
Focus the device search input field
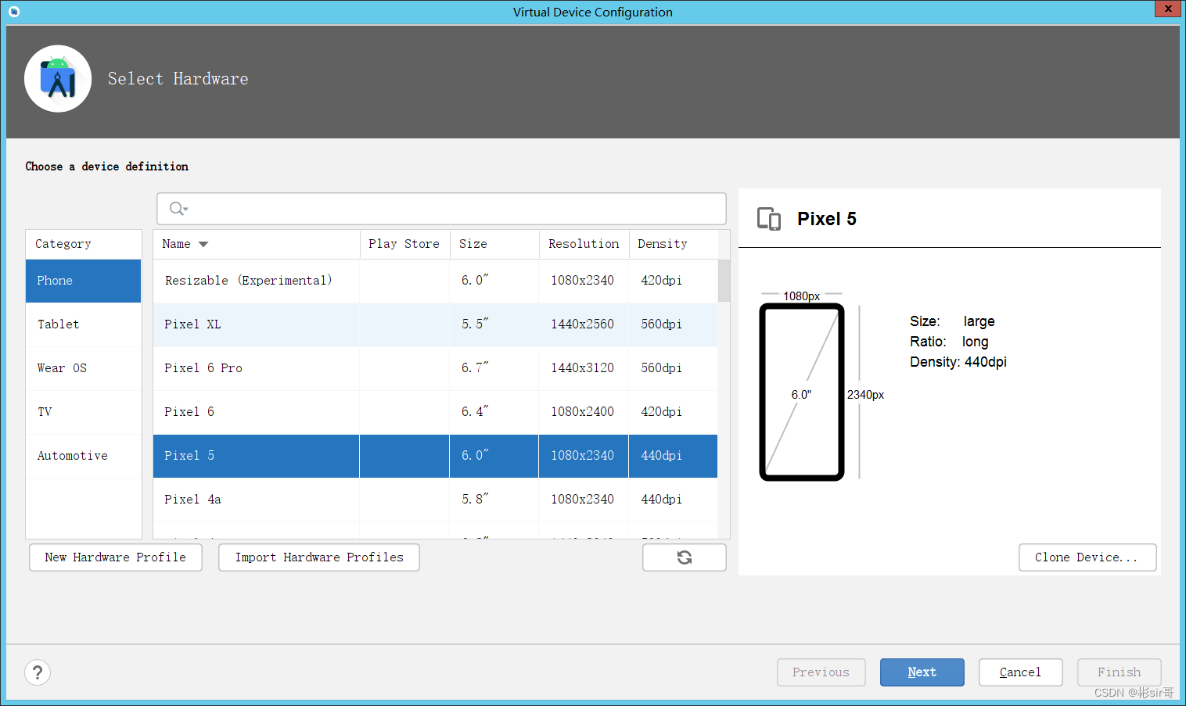pos(441,209)
